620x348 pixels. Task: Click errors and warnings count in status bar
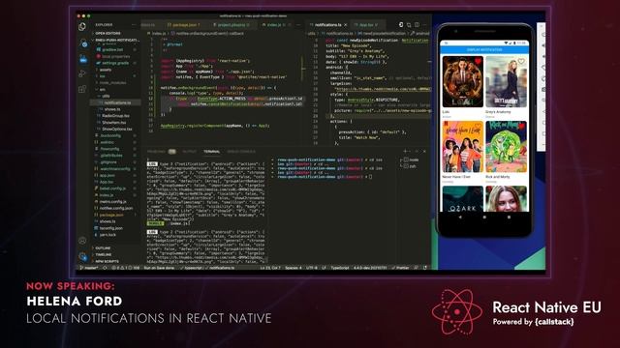(x=125, y=268)
